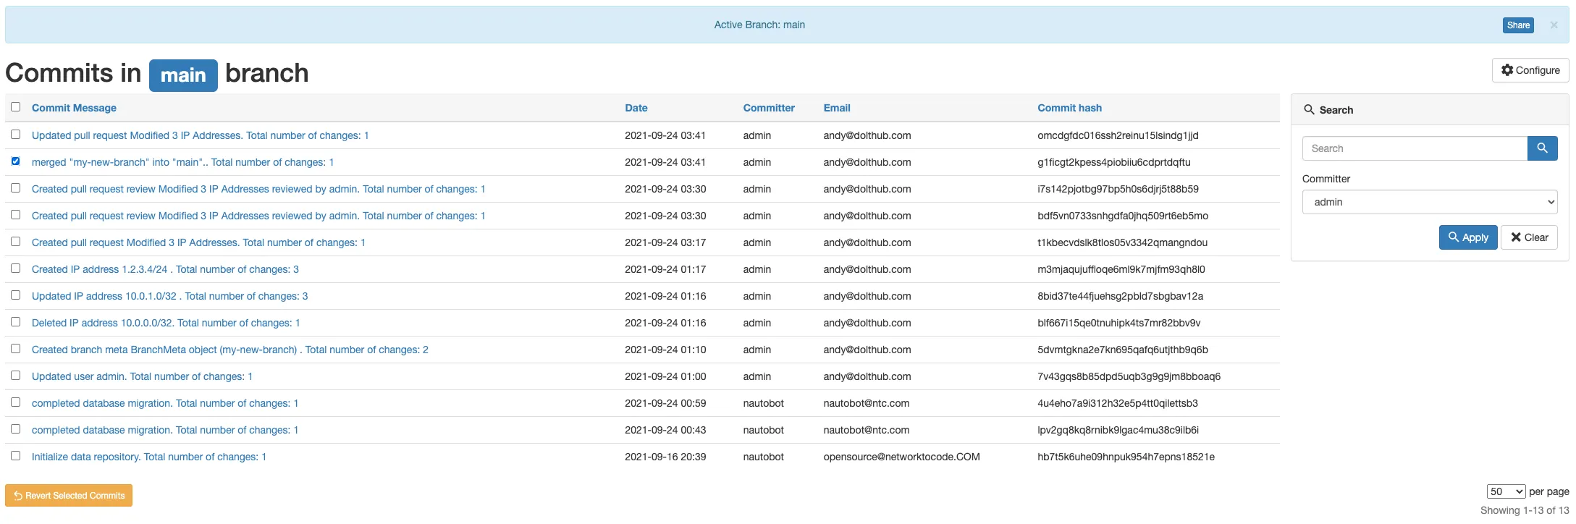Focus the Search text input field
This screenshot has width=1576, height=524.
pyautogui.click(x=1414, y=148)
